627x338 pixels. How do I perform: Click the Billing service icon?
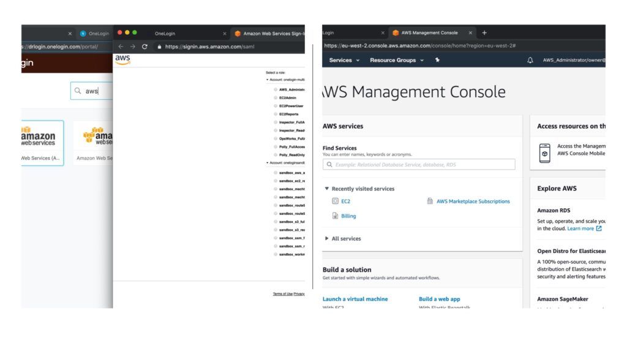[335, 216]
